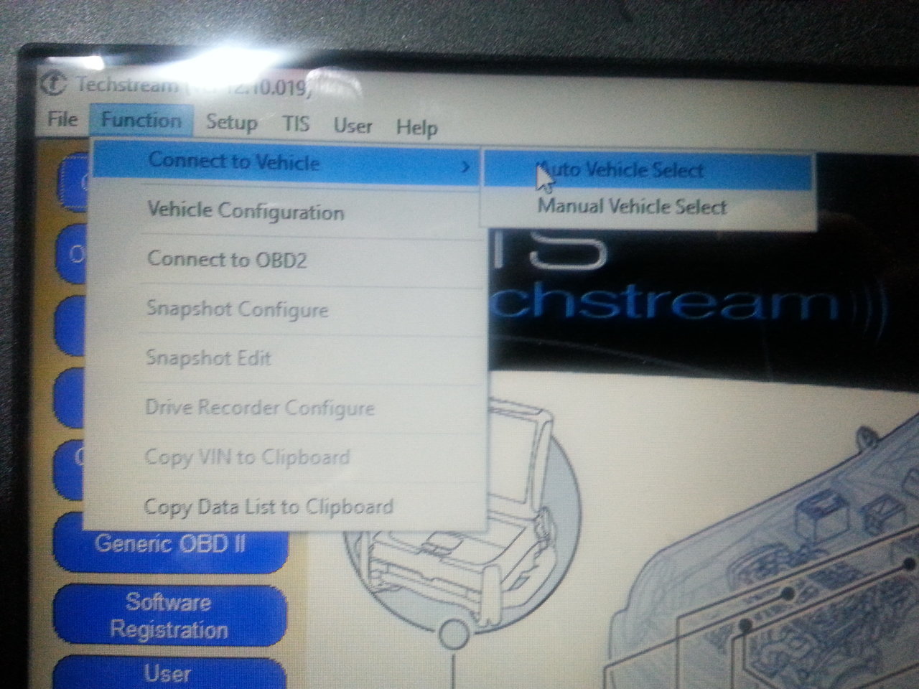Open the Setup menu

231,123
